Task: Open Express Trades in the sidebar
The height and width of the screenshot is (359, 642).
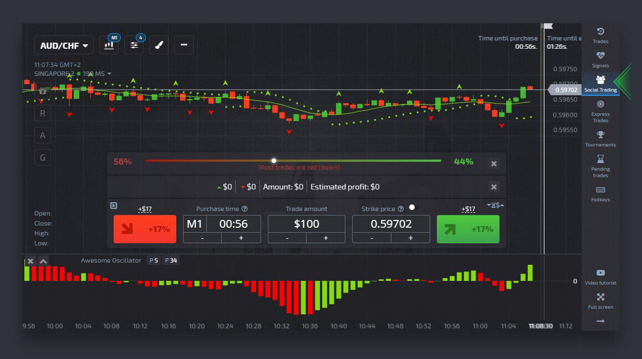Action: point(600,111)
